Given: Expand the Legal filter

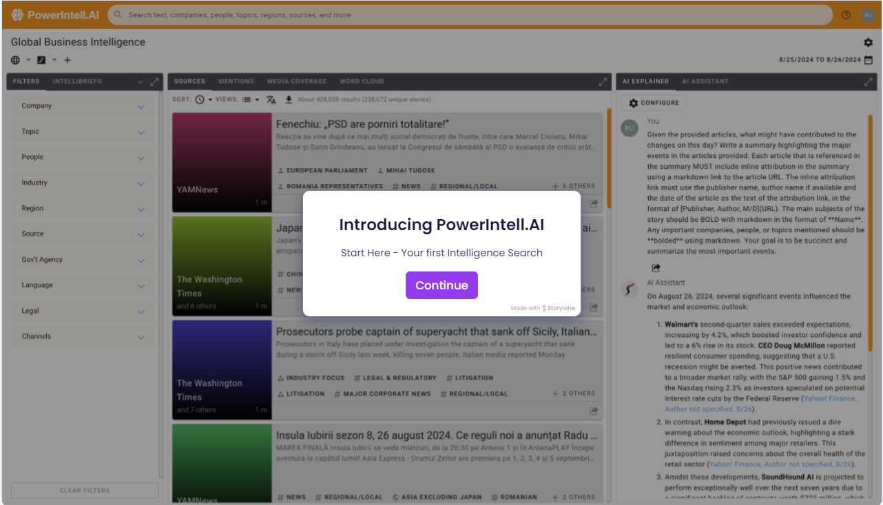Looking at the screenshot, I should 83,311.
